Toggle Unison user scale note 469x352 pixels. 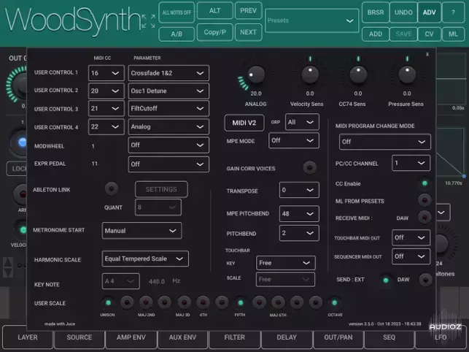coord(108,302)
